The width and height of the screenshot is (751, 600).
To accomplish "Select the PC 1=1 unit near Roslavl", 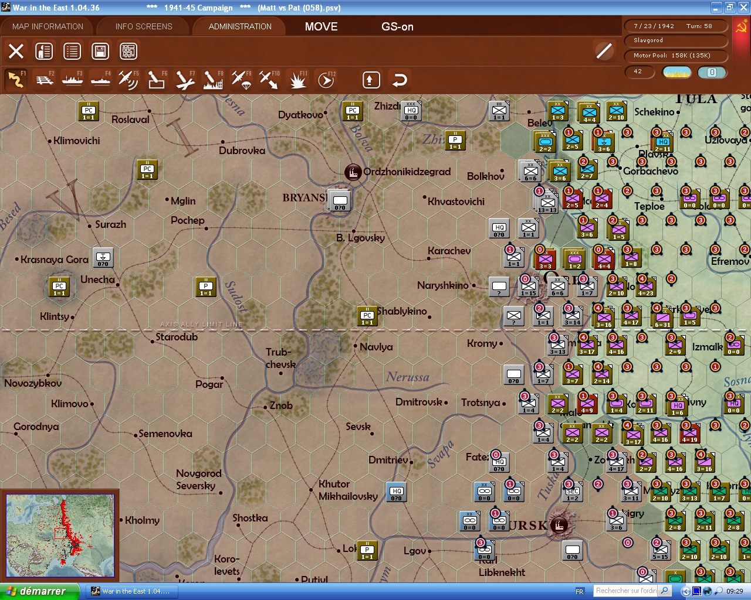I will click(89, 111).
